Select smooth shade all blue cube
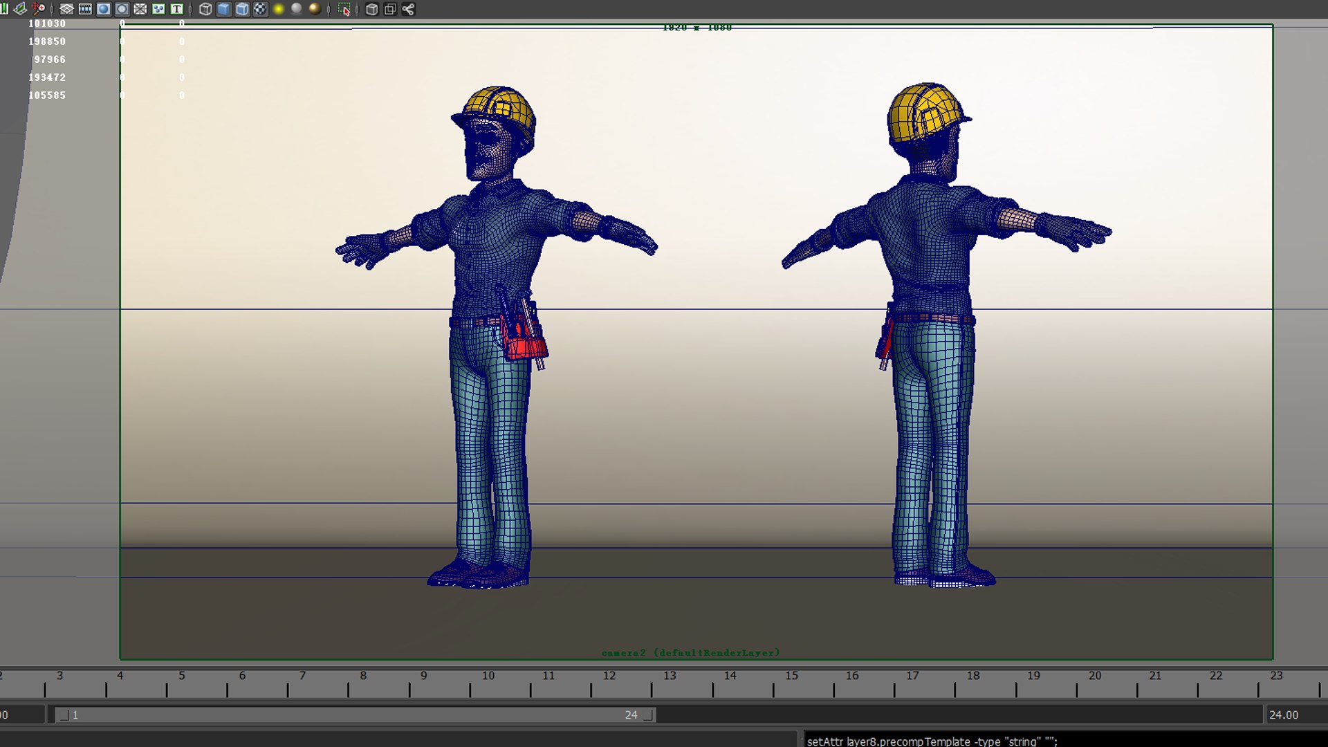Image resolution: width=1328 pixels, height=747 pixels. coord(223,9)
